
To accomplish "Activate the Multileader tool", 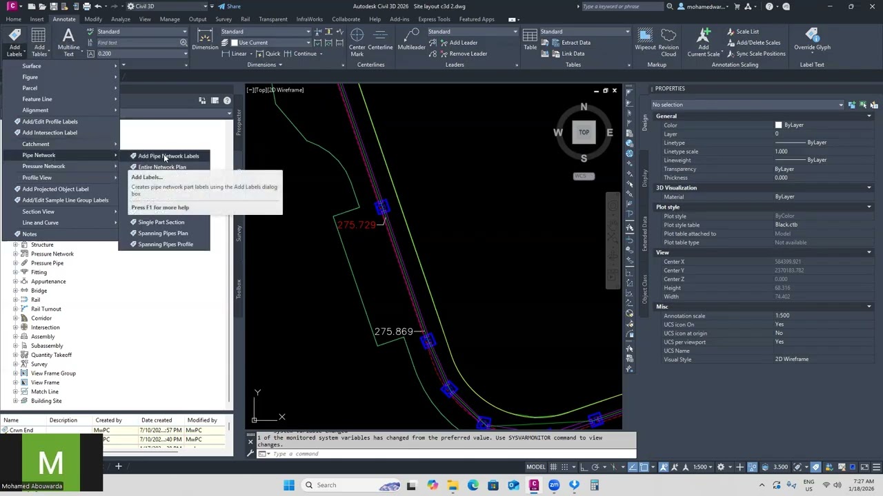I will pos(411,40).
